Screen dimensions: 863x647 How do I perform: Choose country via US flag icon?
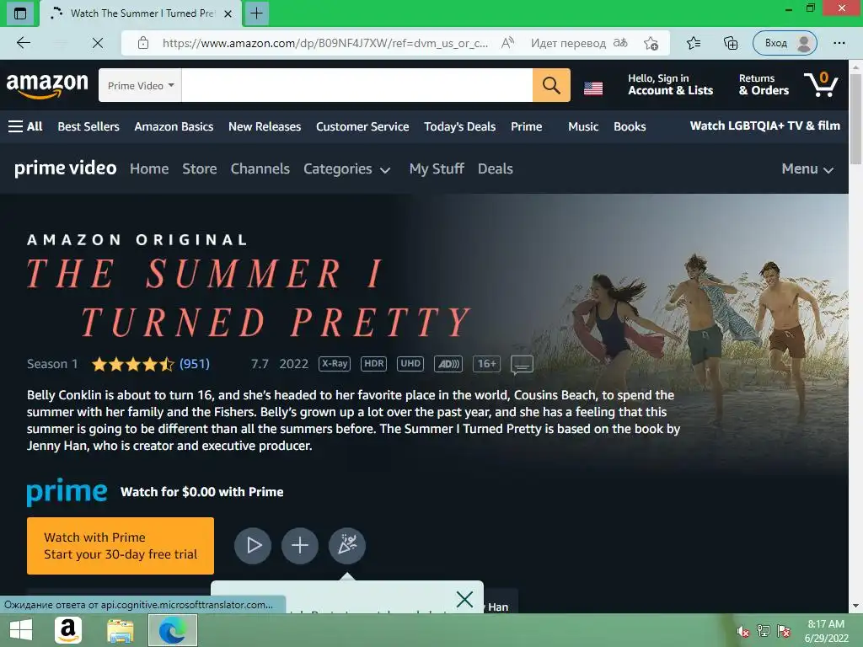click(x=592, y=88)
